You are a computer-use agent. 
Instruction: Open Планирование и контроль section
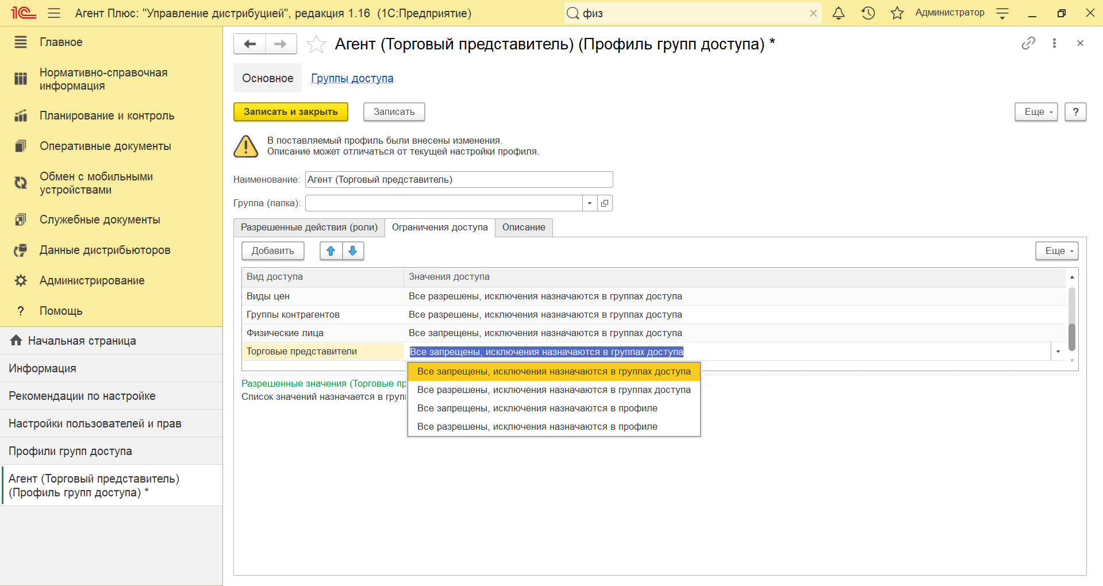click(x=112, y=115)
